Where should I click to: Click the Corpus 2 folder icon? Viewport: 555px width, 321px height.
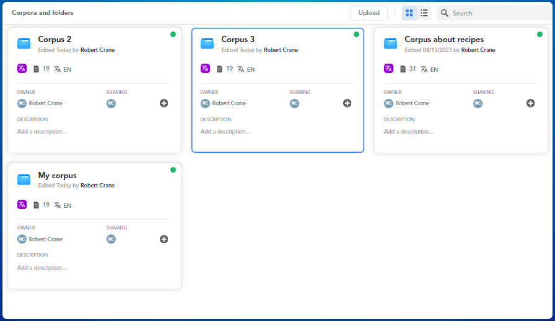pos(24,43)
